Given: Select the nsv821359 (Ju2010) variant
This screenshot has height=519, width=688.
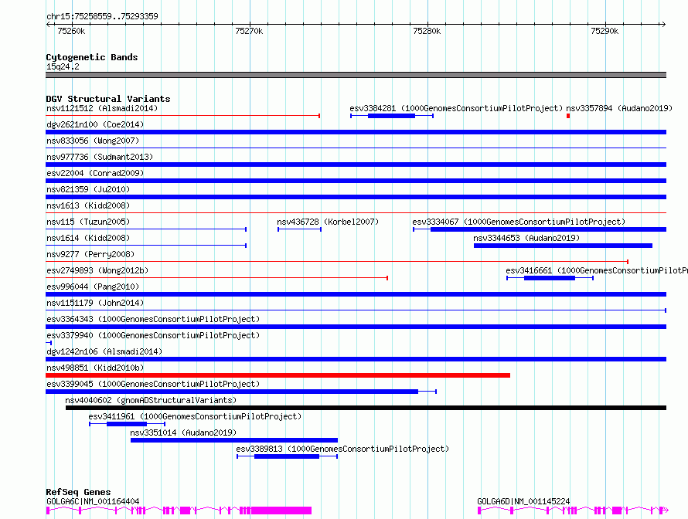Looking at the screenshot, I should (88, 189).
